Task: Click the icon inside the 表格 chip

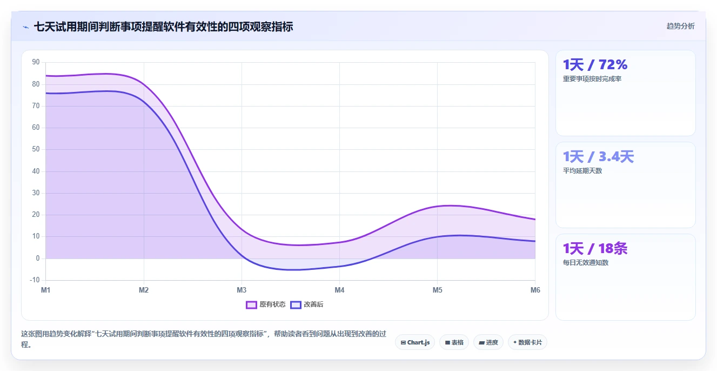Action: pyautogui.click(x=447, y=342)
